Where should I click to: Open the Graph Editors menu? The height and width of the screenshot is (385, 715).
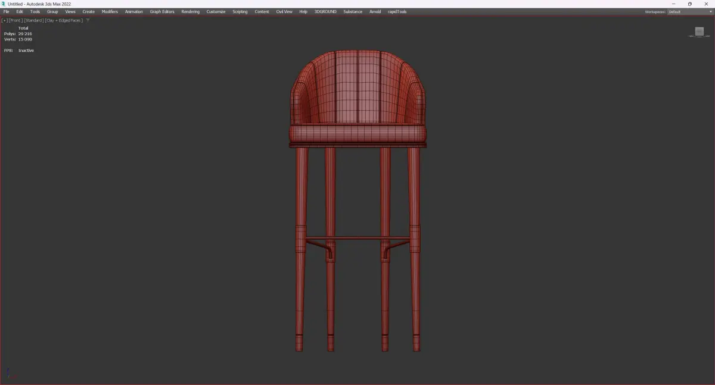[162, 11]
